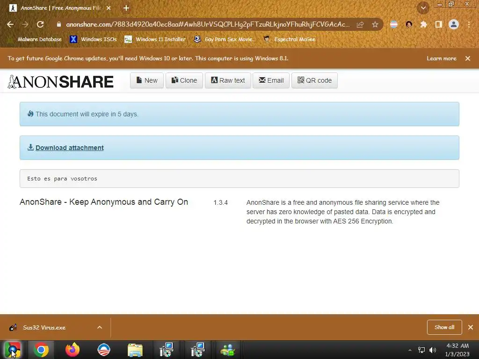Open the Espectral McGee bookmark
This screenshot has width=479, height=359.
[x=289, y=39]
